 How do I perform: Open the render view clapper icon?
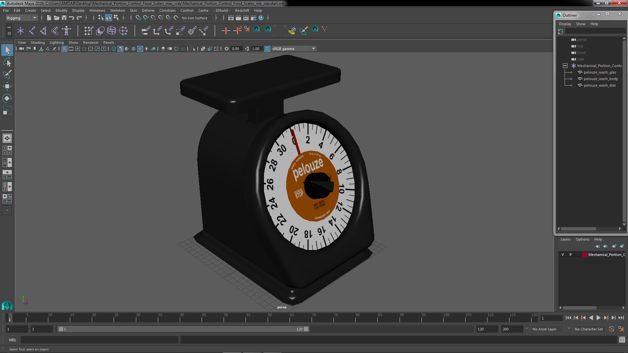[231, 18]
